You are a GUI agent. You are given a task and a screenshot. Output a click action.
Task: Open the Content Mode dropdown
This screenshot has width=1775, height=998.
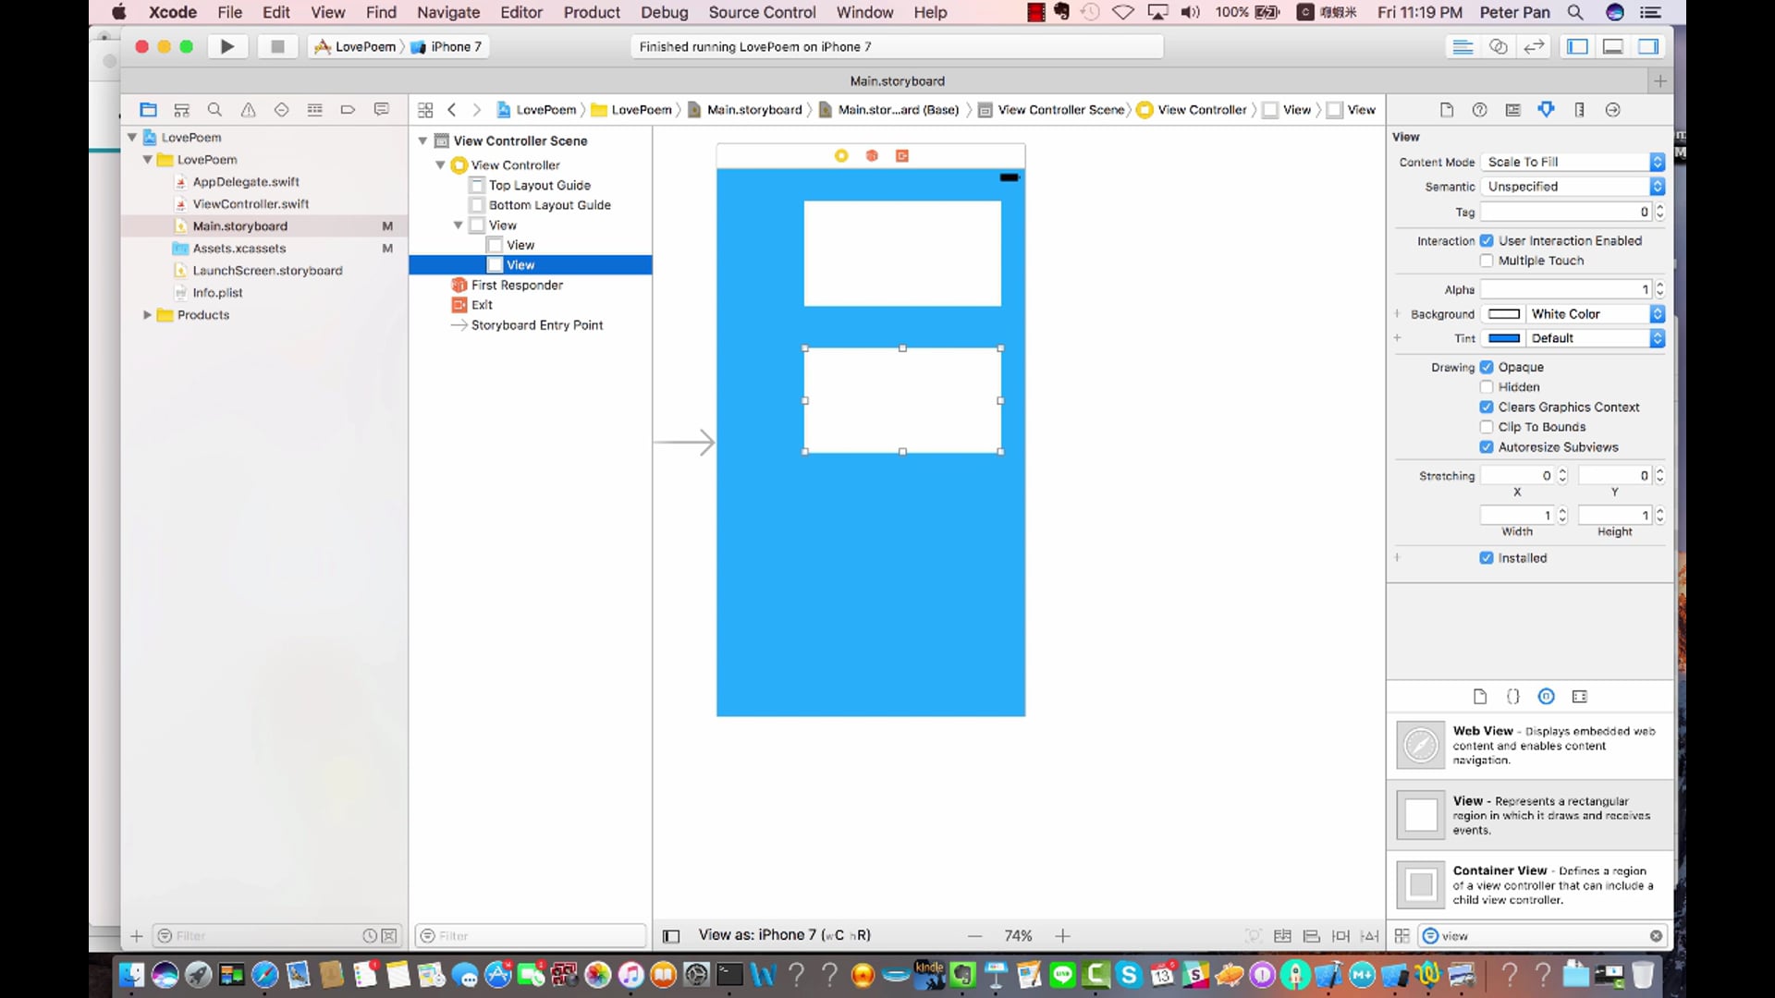coord(1572,162)
